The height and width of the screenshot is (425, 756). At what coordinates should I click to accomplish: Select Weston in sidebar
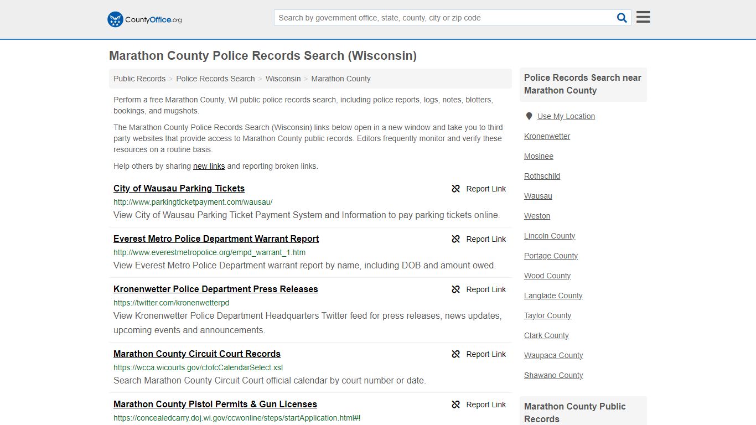pos(537,216)
